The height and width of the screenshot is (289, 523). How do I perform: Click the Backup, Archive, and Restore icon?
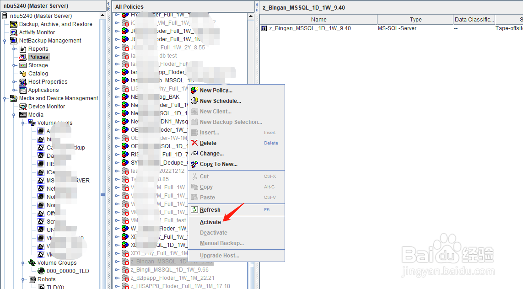click(14, 24)
